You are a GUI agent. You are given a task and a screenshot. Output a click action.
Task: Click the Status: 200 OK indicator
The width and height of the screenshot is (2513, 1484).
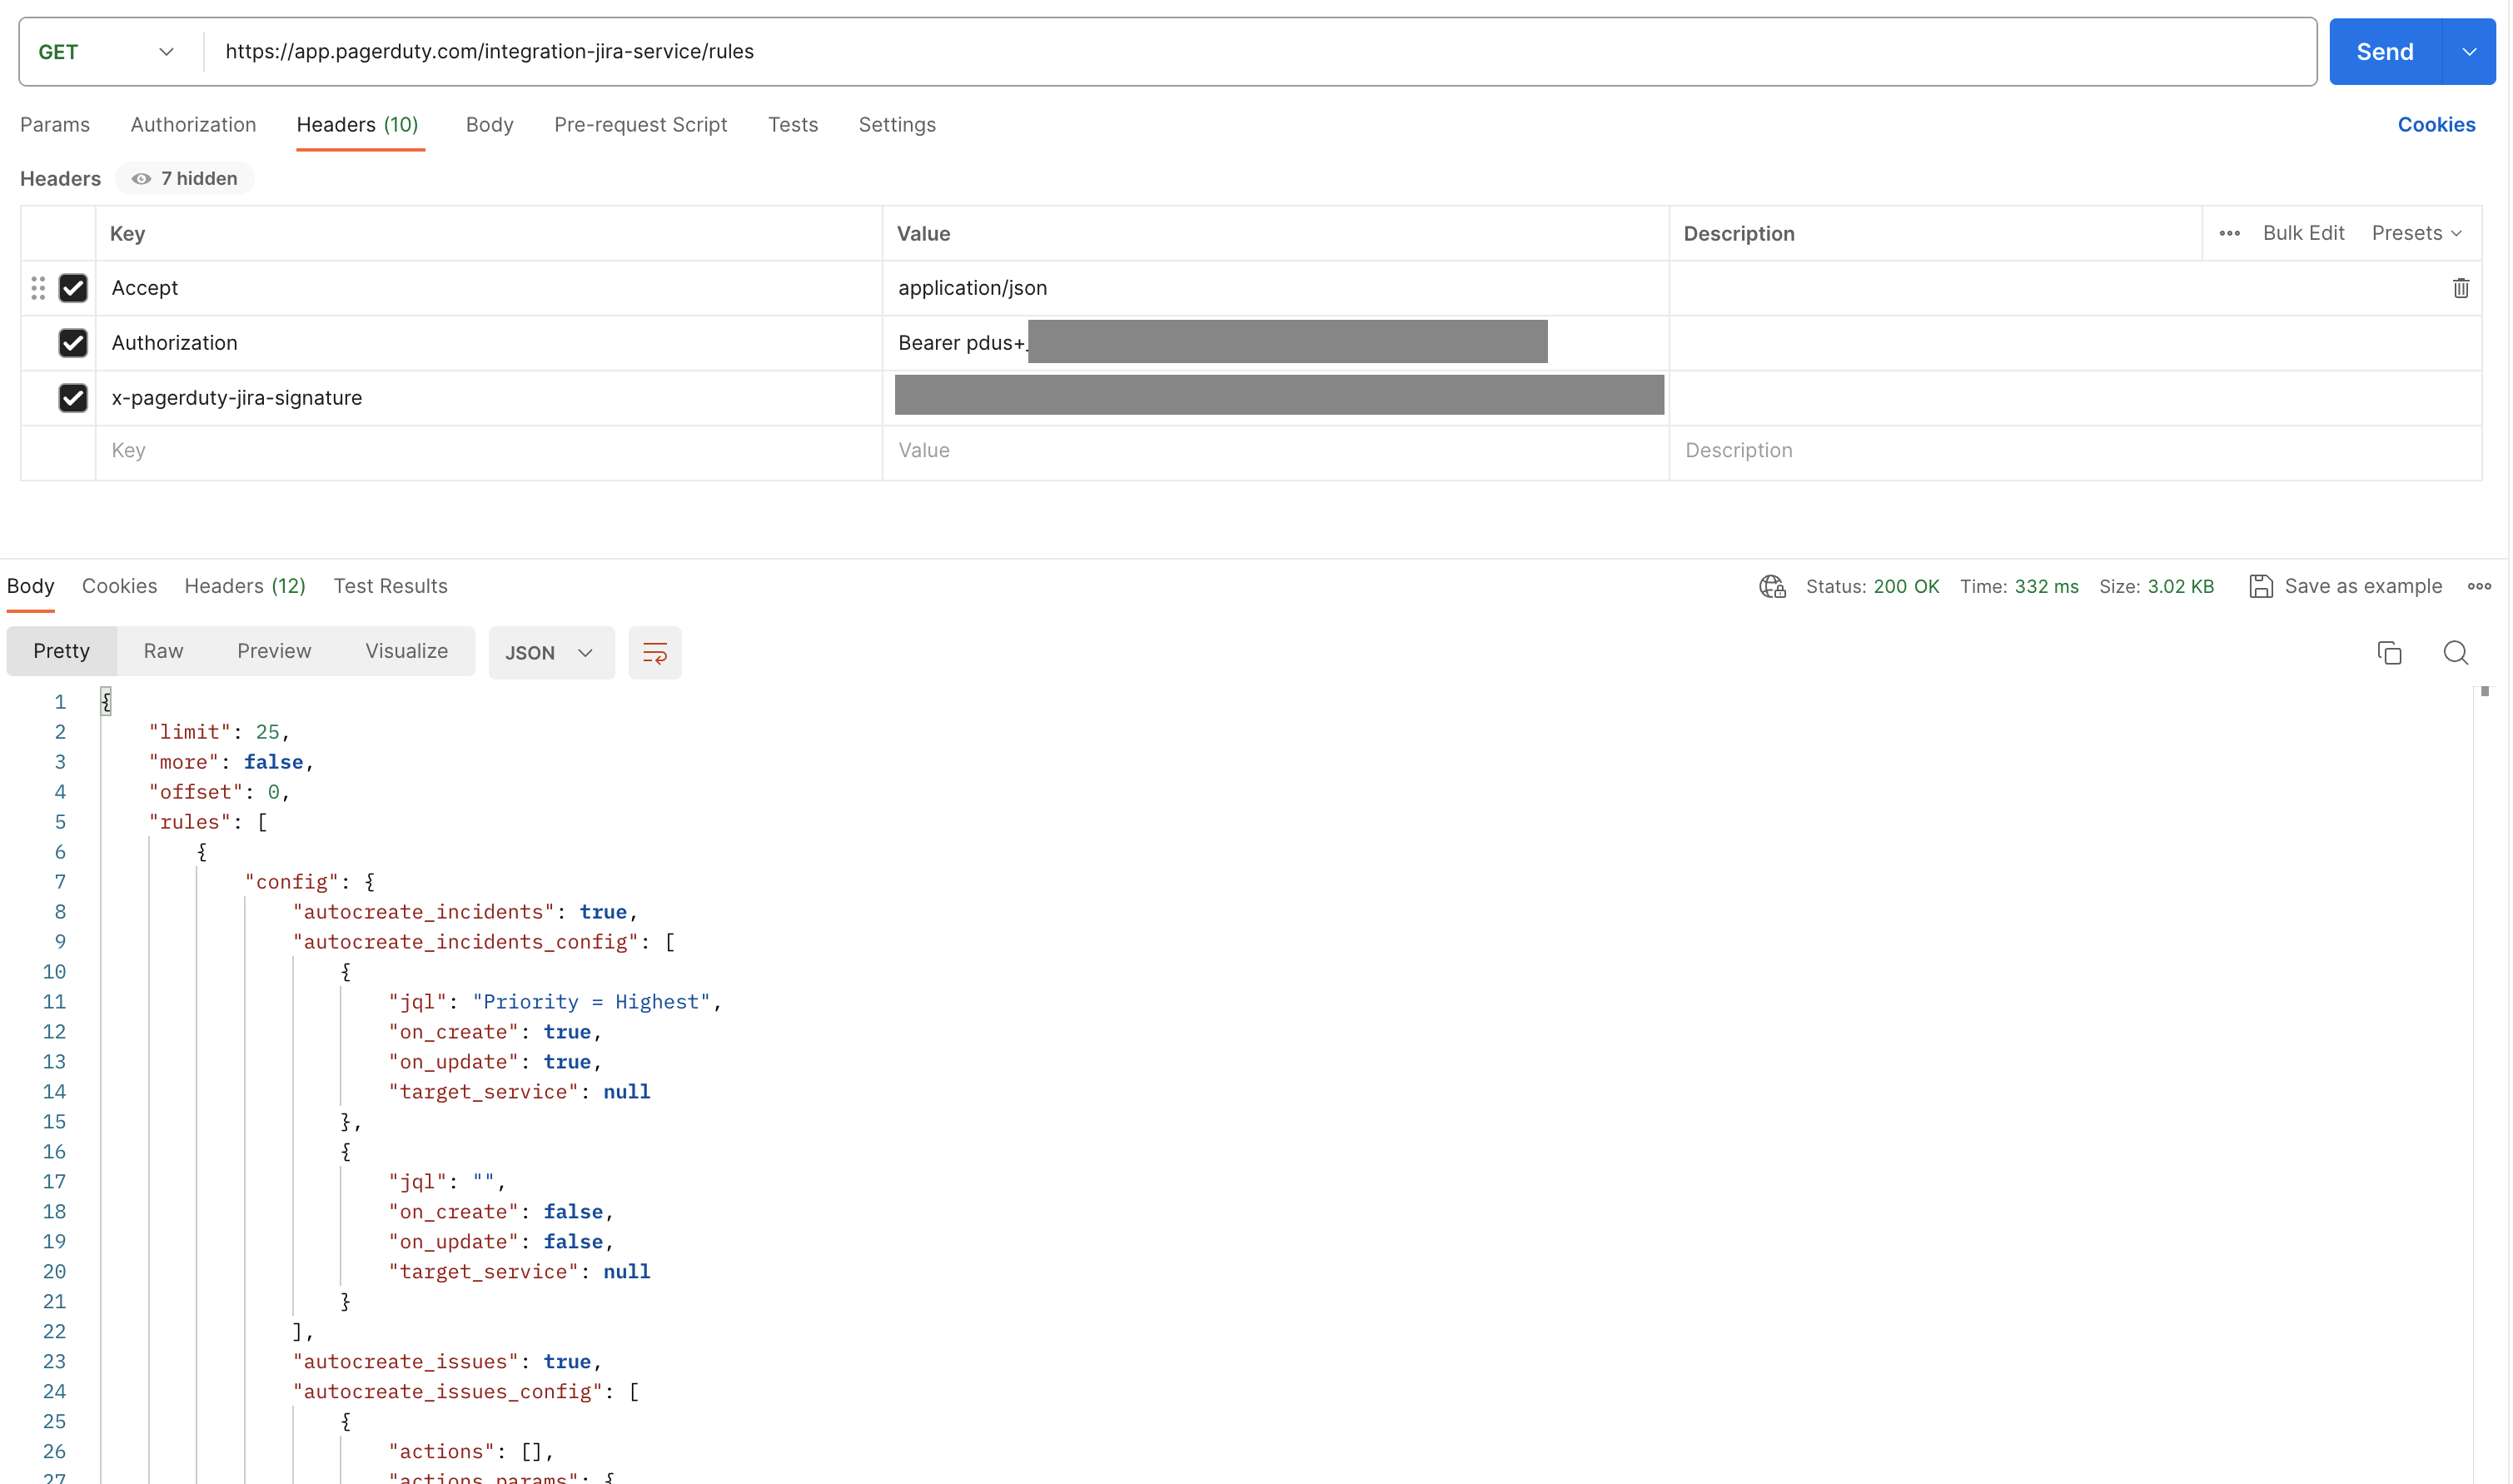point(1872,586)
